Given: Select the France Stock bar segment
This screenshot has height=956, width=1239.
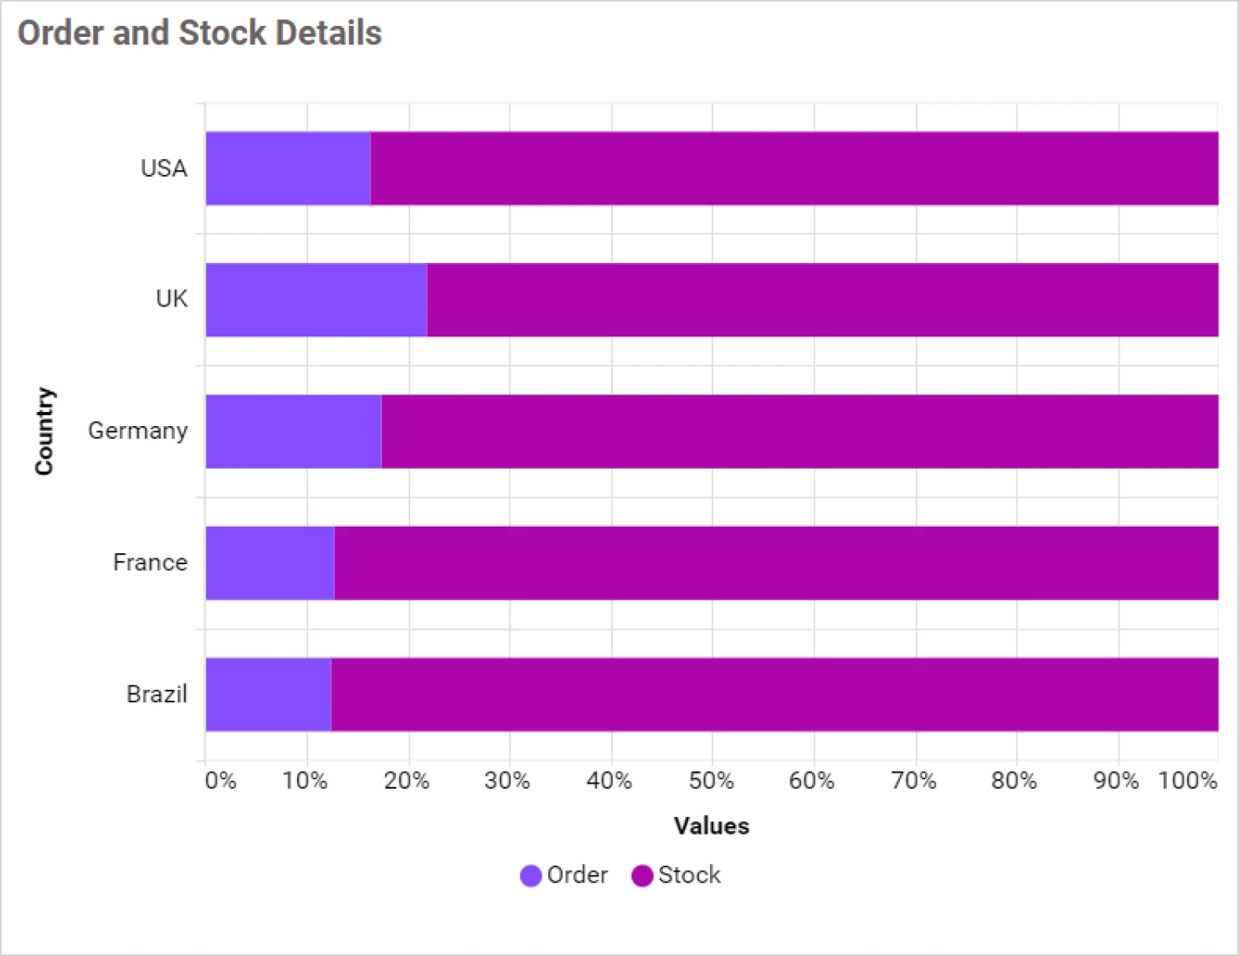Looking at the screenshot, I should 776,563.
